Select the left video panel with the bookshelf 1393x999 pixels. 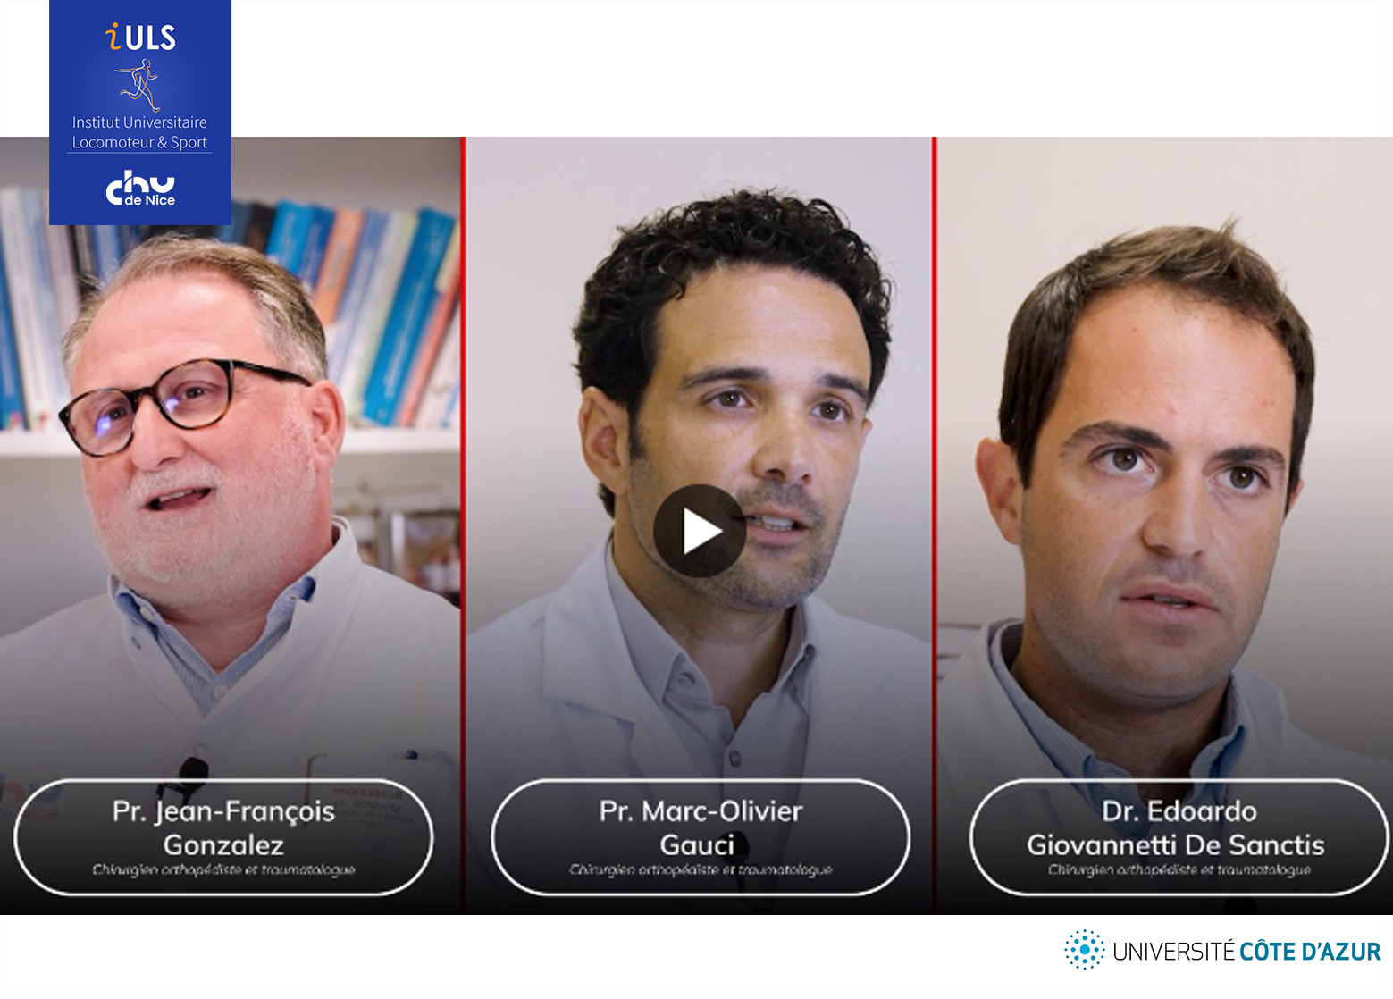[231, 525]
